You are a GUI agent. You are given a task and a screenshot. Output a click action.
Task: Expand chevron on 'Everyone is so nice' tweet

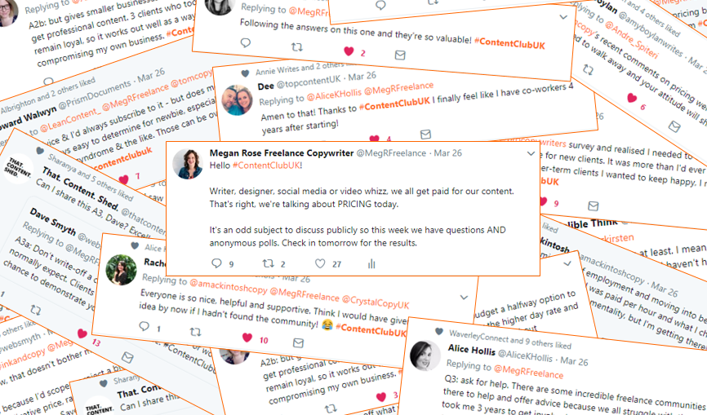coord(464,297)
